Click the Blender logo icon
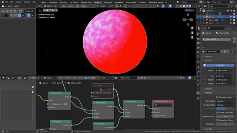 tap(3, 2)
